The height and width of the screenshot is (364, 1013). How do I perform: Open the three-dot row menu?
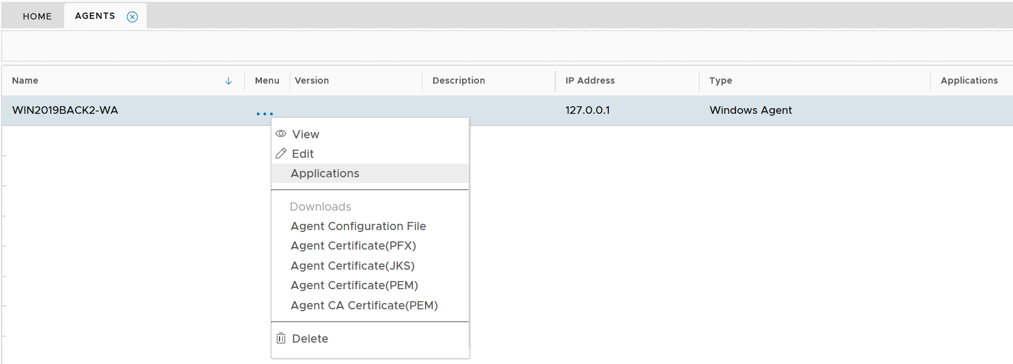pyautogui.click(x=264, y=114)
